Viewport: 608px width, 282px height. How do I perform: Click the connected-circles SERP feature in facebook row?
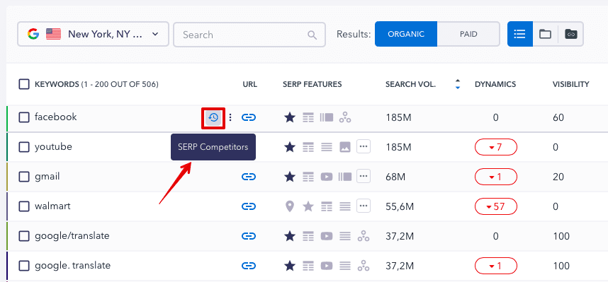pyautogui.click(x=344, y=117)
